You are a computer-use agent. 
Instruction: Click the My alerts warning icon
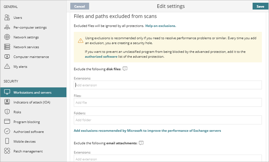point(7,67)
